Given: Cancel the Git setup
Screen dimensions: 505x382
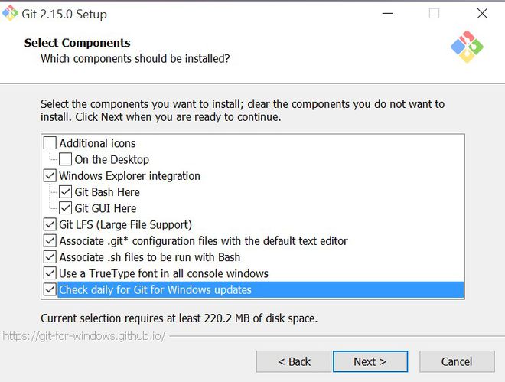Looking at the screenshot, I should (457, 361).
